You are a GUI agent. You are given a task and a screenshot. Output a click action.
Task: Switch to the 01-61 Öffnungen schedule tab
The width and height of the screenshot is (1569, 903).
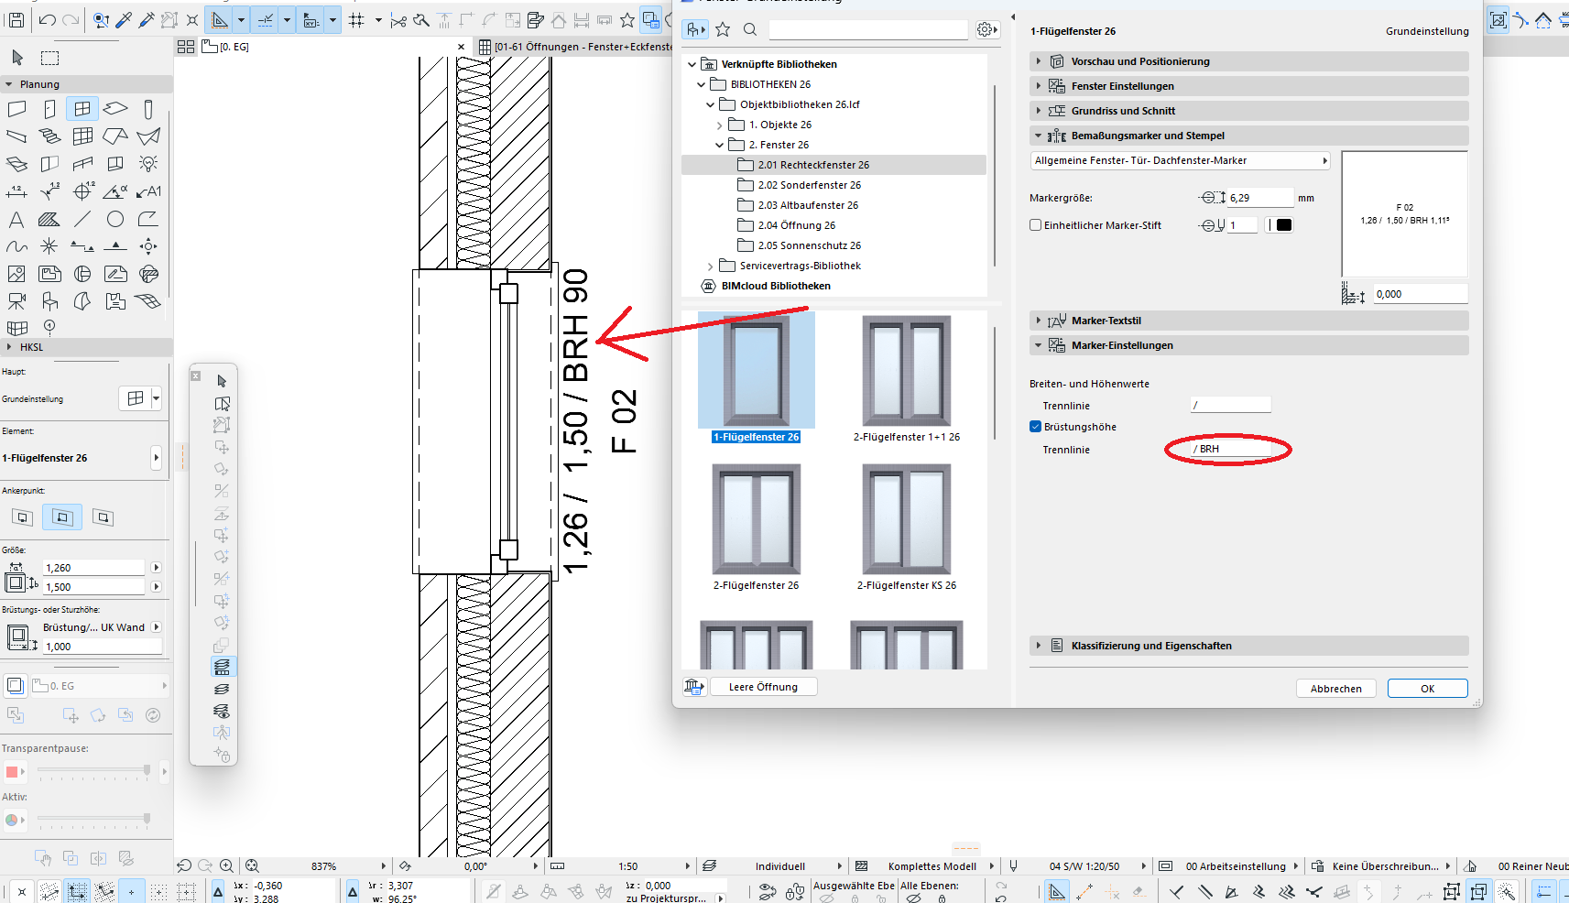575,47
